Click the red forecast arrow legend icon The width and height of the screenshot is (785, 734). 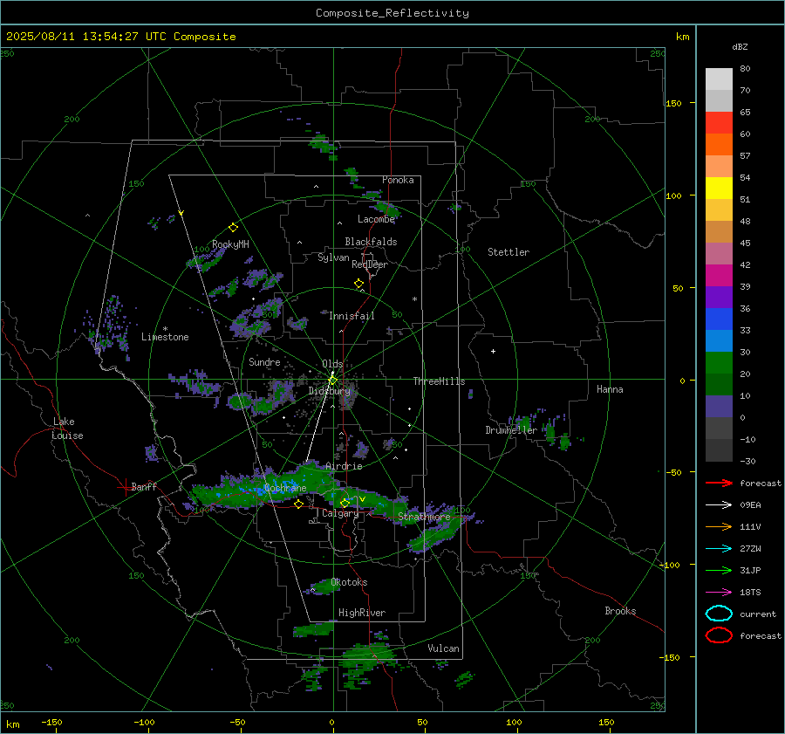tap(719, 483)
